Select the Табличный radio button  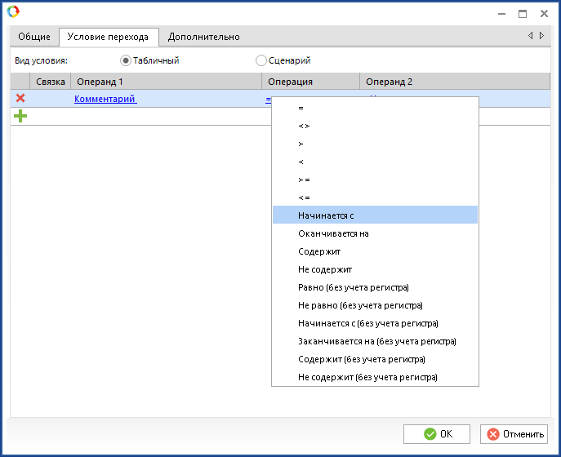coord(126,60)
